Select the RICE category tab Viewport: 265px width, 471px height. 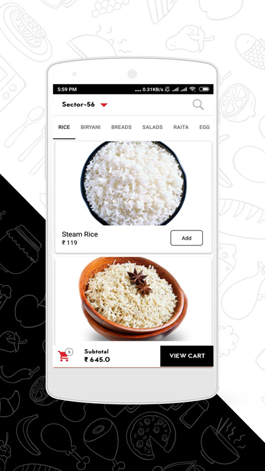(x=64, y=127)
